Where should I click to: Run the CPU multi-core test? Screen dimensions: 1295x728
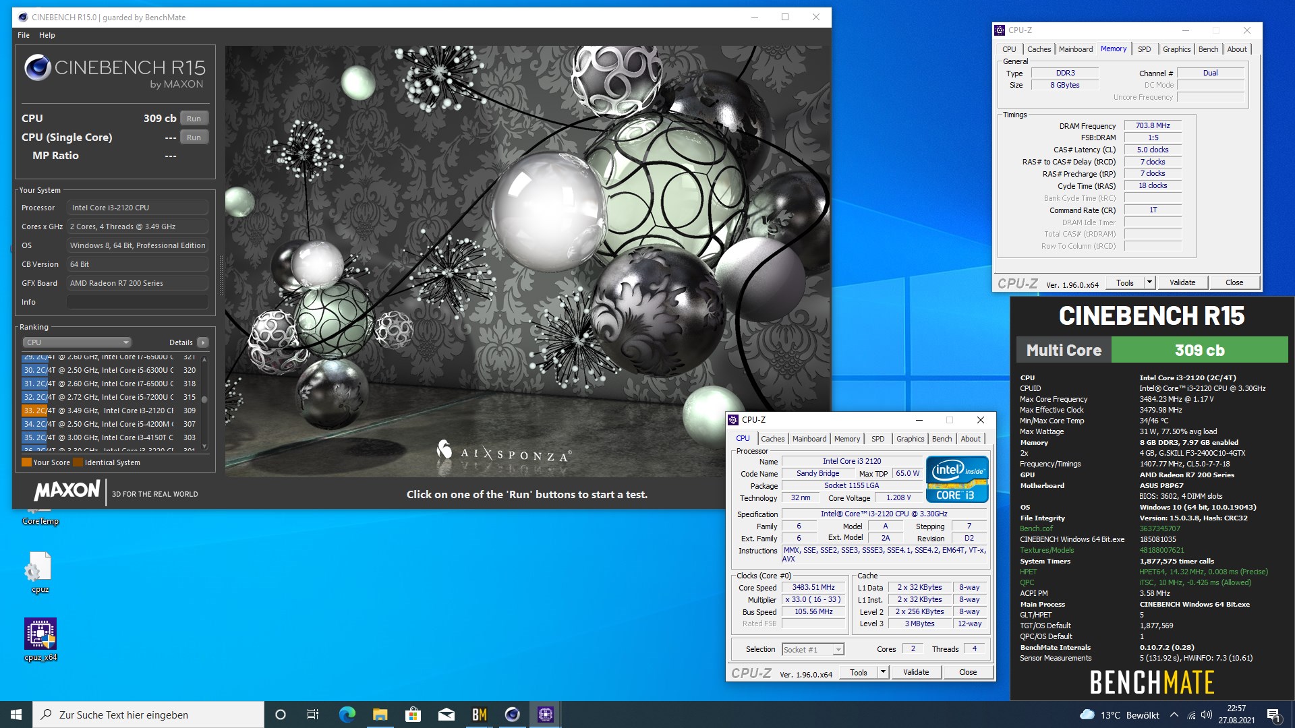194,119
